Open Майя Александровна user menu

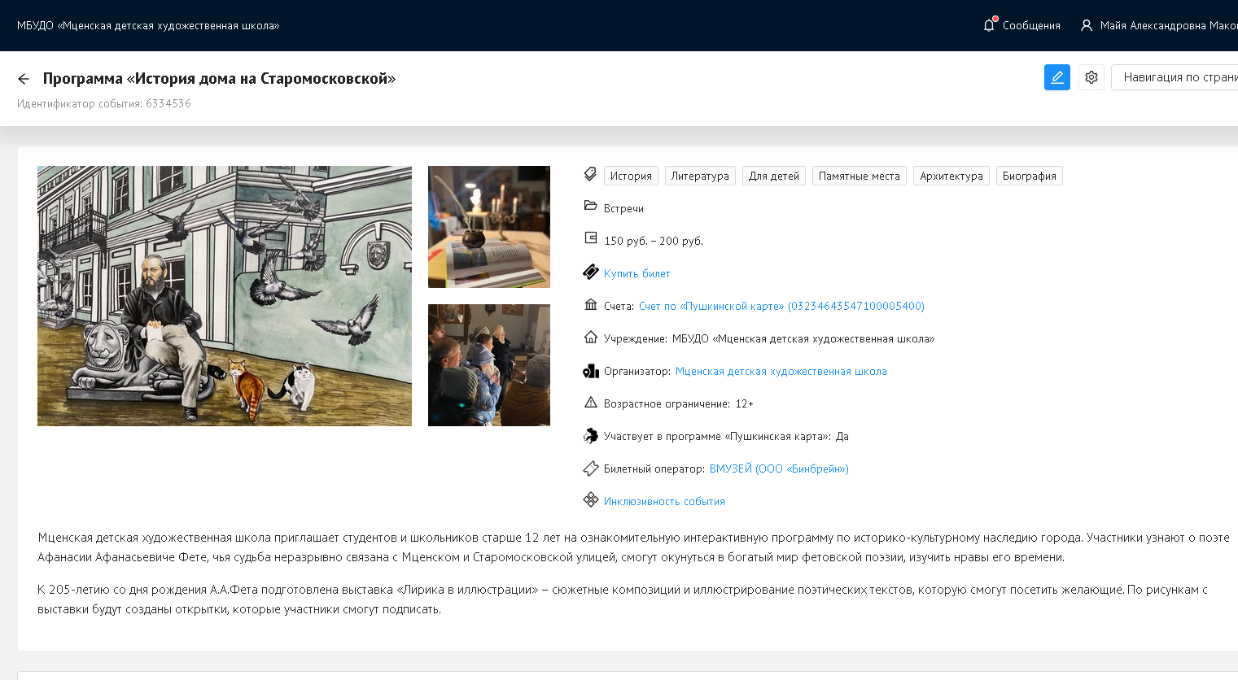tap(1167, 25)
